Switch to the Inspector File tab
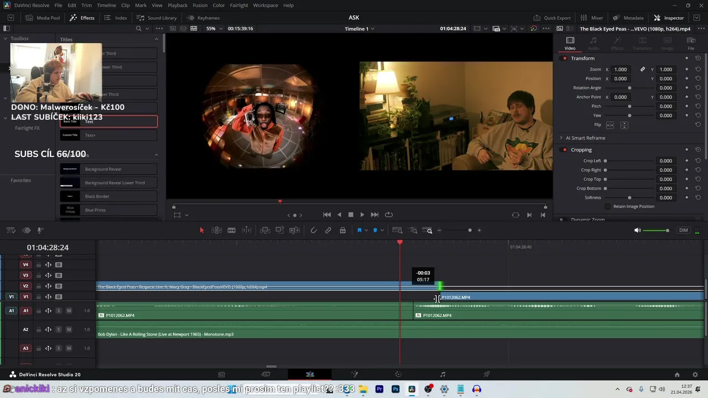This screenshot has width=708, height=398. pyautogui.click(x=691, y=43)
